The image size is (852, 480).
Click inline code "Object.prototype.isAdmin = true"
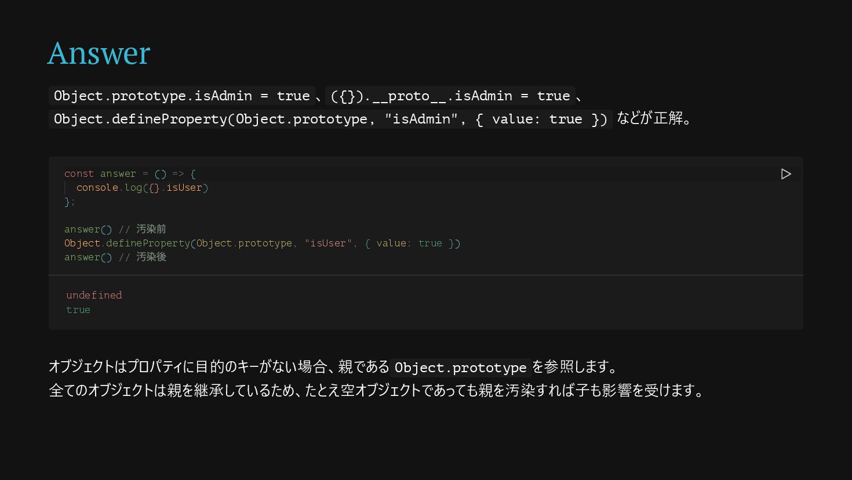[181, 96]
